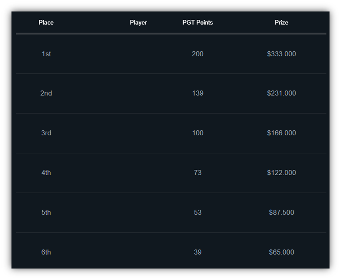The height and width of the screenshot is (280, 341).
Task: Click the PGT Points column header
Action: tap(197, 23)
